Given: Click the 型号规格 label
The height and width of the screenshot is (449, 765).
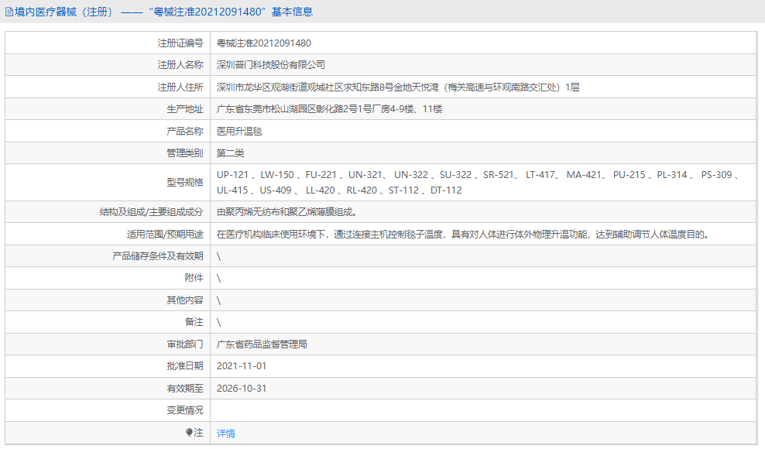Looking at the screenshot, I should click(x=185, y=182).
